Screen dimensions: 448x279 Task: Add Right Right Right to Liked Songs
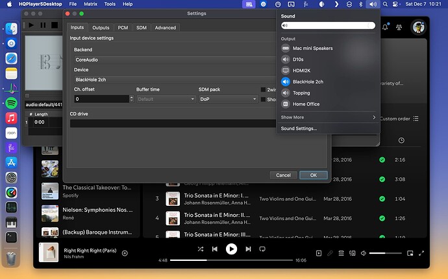[125, 253]
